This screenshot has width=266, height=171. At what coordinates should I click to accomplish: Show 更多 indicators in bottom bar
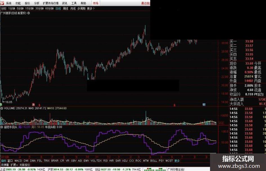click(177, 161)
